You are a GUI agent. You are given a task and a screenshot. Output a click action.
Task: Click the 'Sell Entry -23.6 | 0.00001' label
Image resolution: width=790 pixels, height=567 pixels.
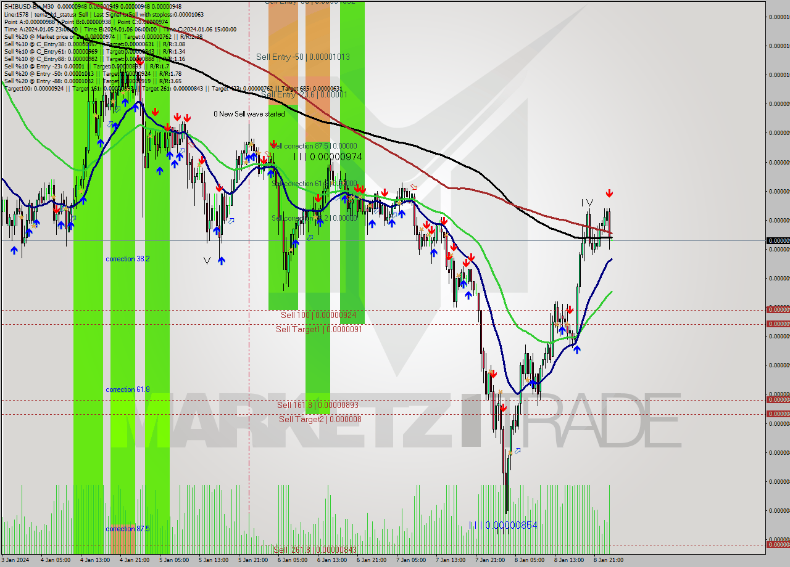click(304, 94)
